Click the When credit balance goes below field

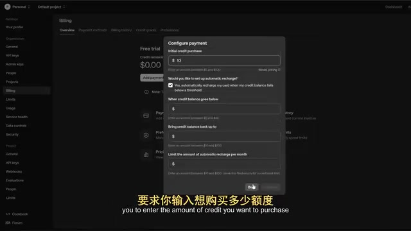pos(224,109)
